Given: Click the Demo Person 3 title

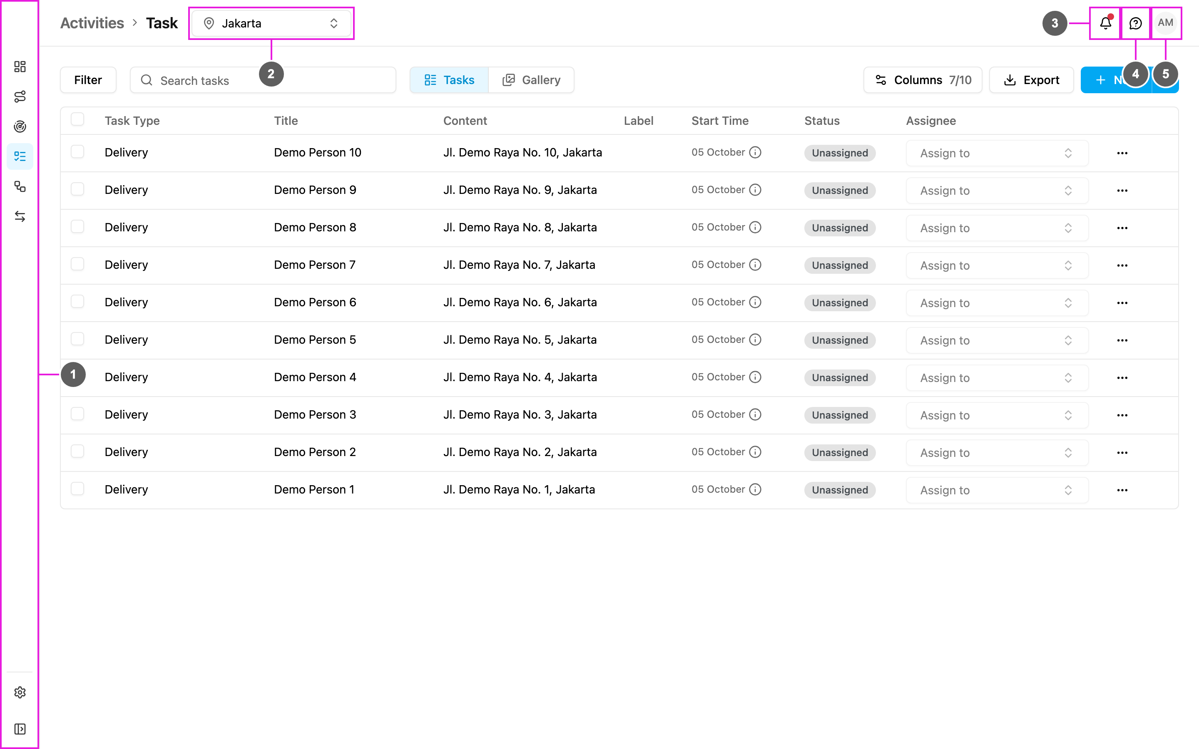Looking at the screenshot, I should point(315,414).
